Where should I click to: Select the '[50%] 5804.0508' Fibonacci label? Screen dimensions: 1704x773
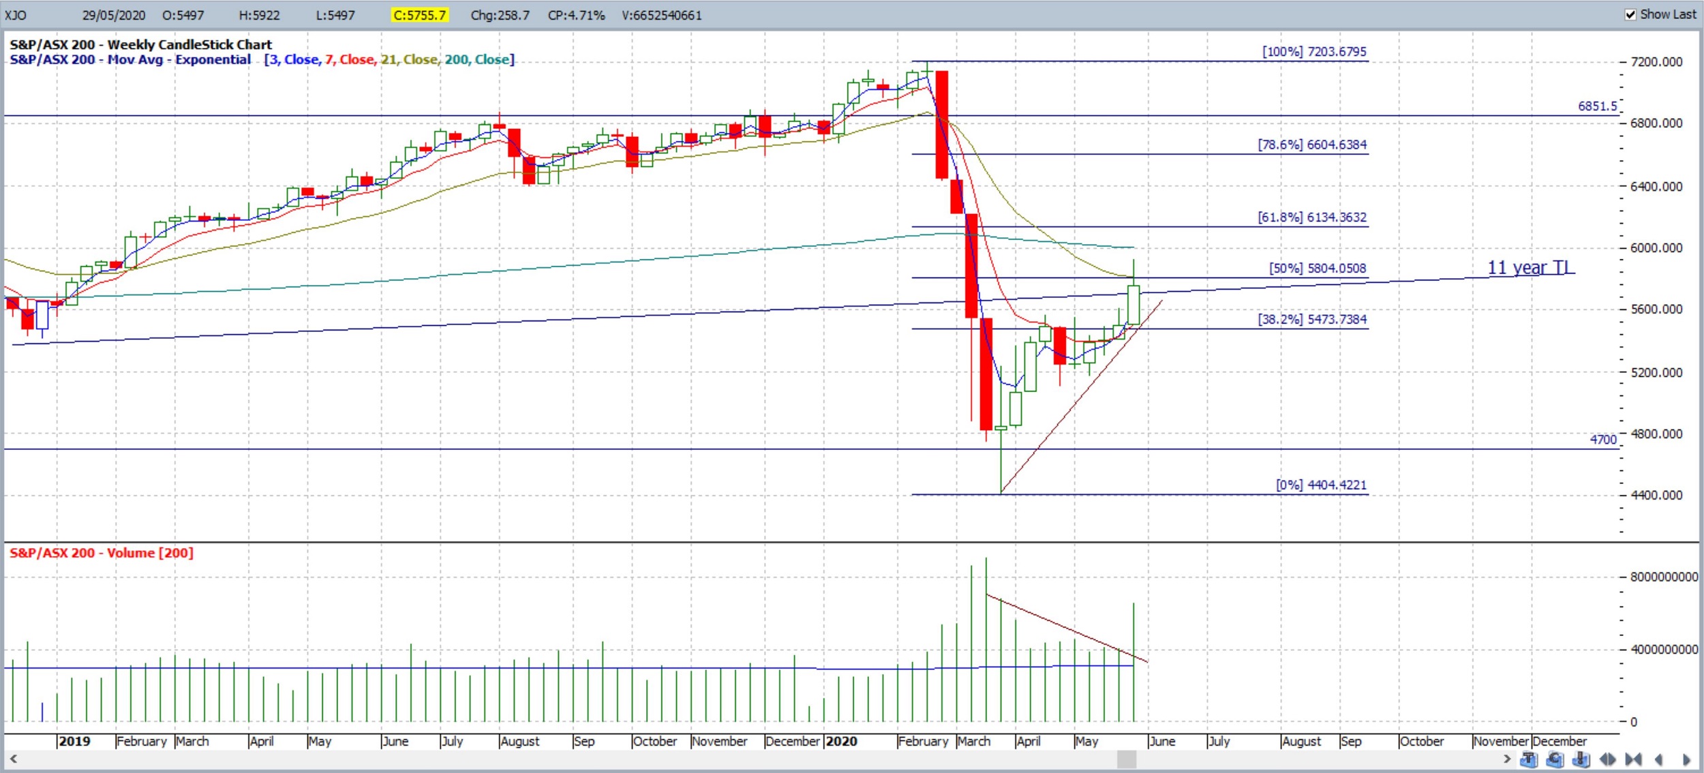tap(1318, 268)
